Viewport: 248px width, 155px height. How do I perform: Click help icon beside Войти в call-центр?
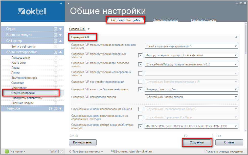(x=55, y=47)
